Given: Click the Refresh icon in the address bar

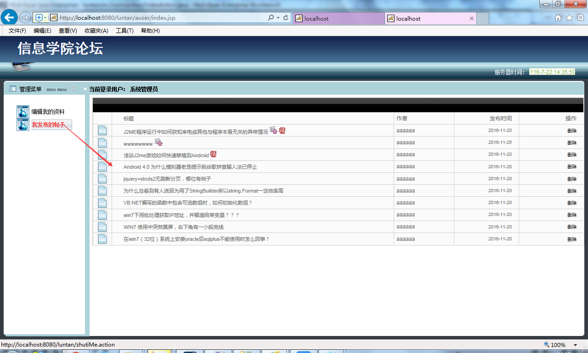Looking at the screenshot, I should pos(286,17).
